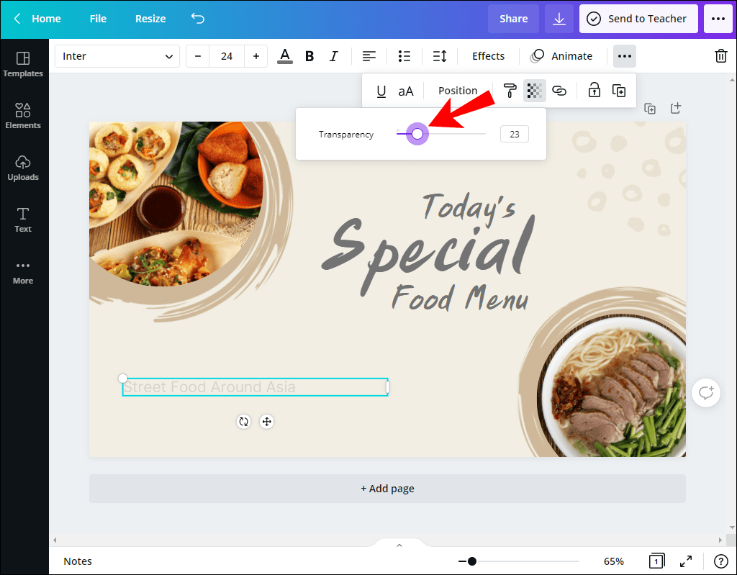Viewport: 737px width, 575px height.
Task: Open the Inter font dropdown
Action: click(117, 55)
